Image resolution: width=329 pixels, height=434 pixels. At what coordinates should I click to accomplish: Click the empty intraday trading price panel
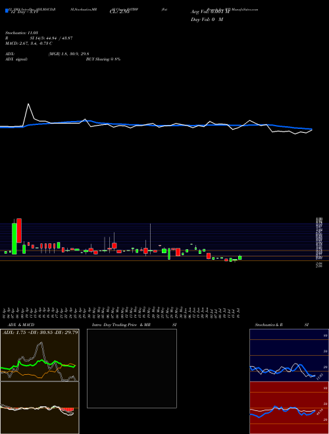point(132,368)
